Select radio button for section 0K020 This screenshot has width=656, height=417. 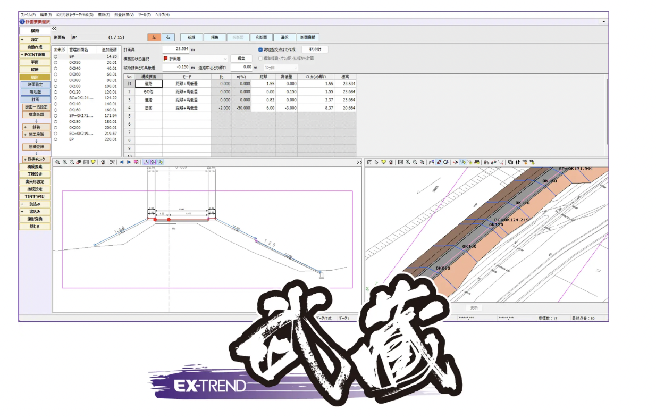coord(56,62)
